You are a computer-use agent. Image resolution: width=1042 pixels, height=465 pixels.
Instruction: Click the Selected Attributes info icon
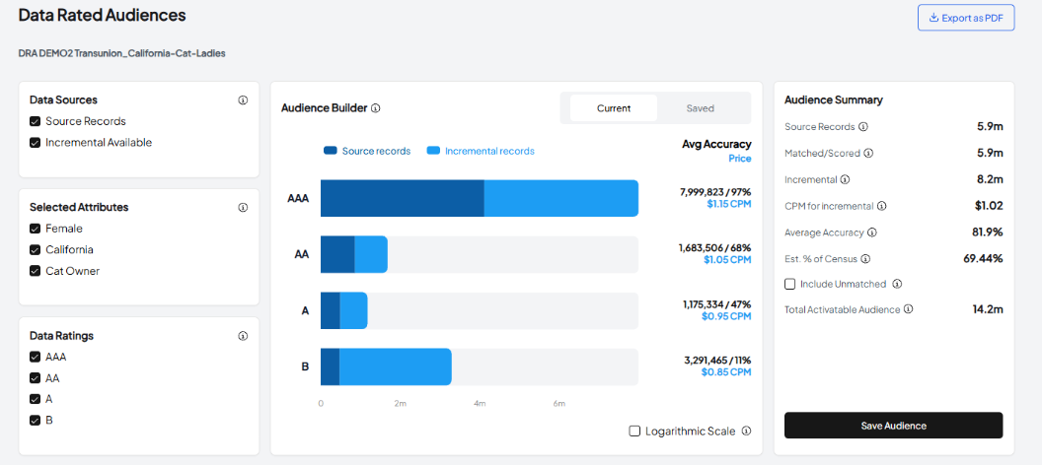pyautogui.click(x=243, y=208)
